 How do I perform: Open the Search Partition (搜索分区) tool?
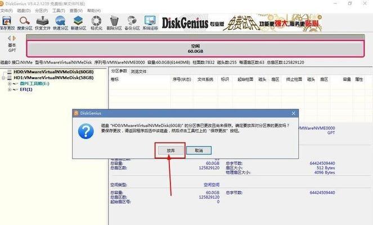coord(25,23)
